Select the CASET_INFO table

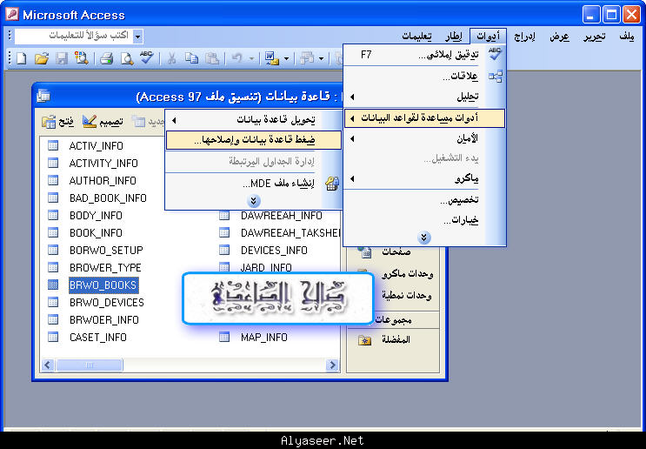coord(97,338)
